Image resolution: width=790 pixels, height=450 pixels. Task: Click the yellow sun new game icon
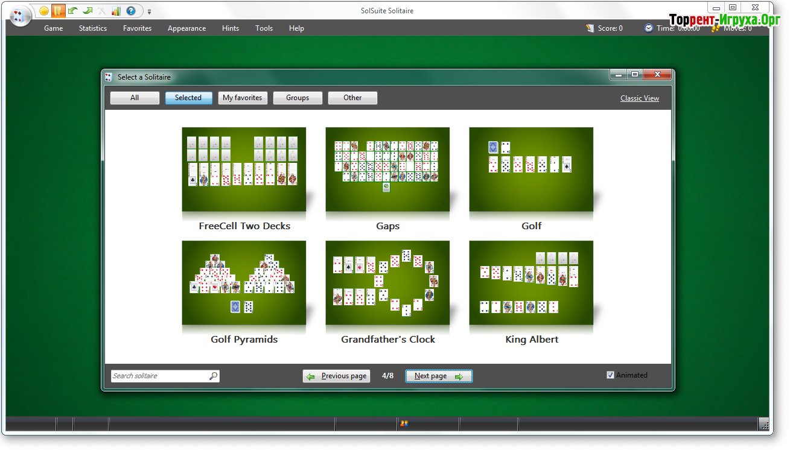pos(44,11)
